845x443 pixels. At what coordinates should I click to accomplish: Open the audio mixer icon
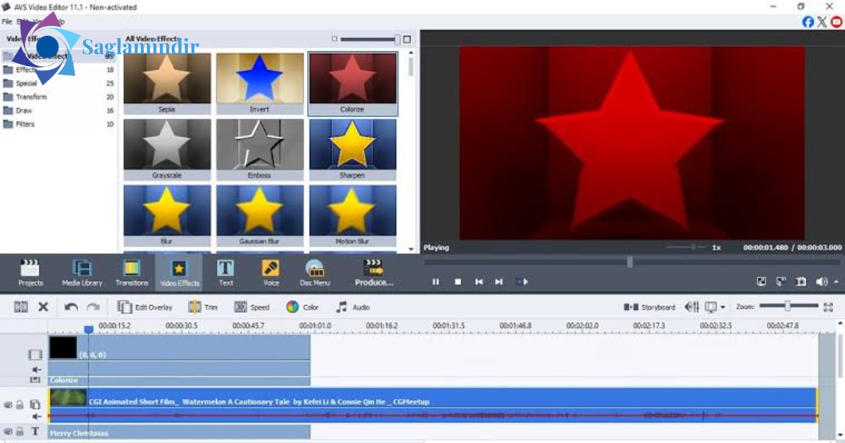coord(691,307)
